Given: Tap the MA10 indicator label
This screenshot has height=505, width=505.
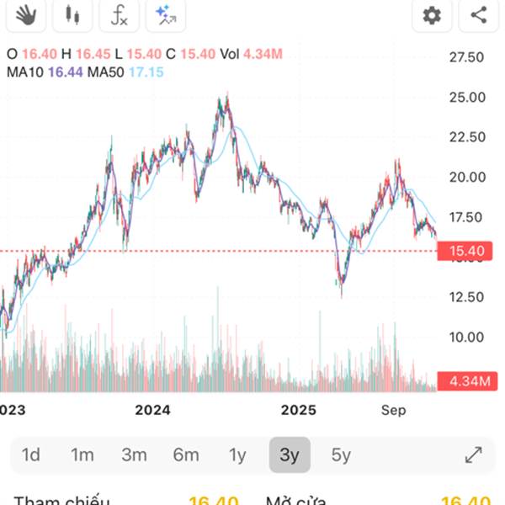Looking at the screenshot, I should pos(25,72).
